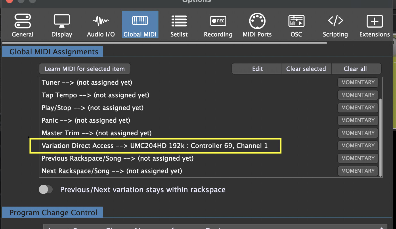Image resolution: width=396 pixels, height=229 pixels.
Task: Select the Audio I/O waveform icon
Action: [x=101, y=22]
